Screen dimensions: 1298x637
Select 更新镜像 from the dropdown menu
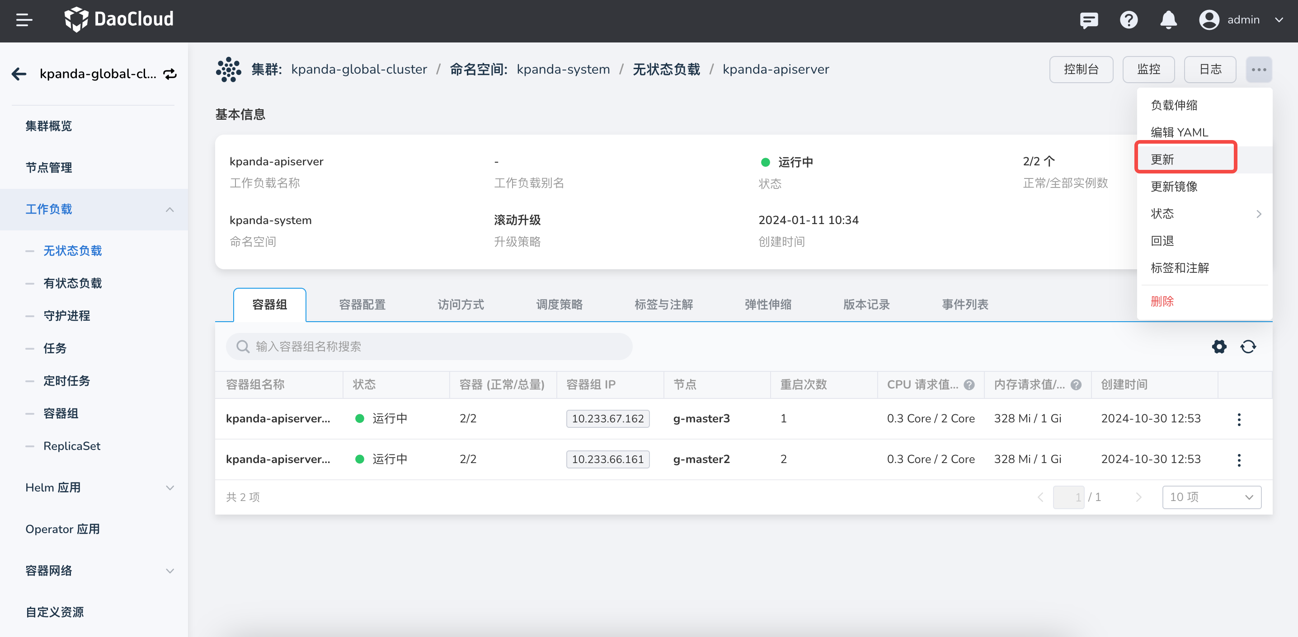point(1174,186)
